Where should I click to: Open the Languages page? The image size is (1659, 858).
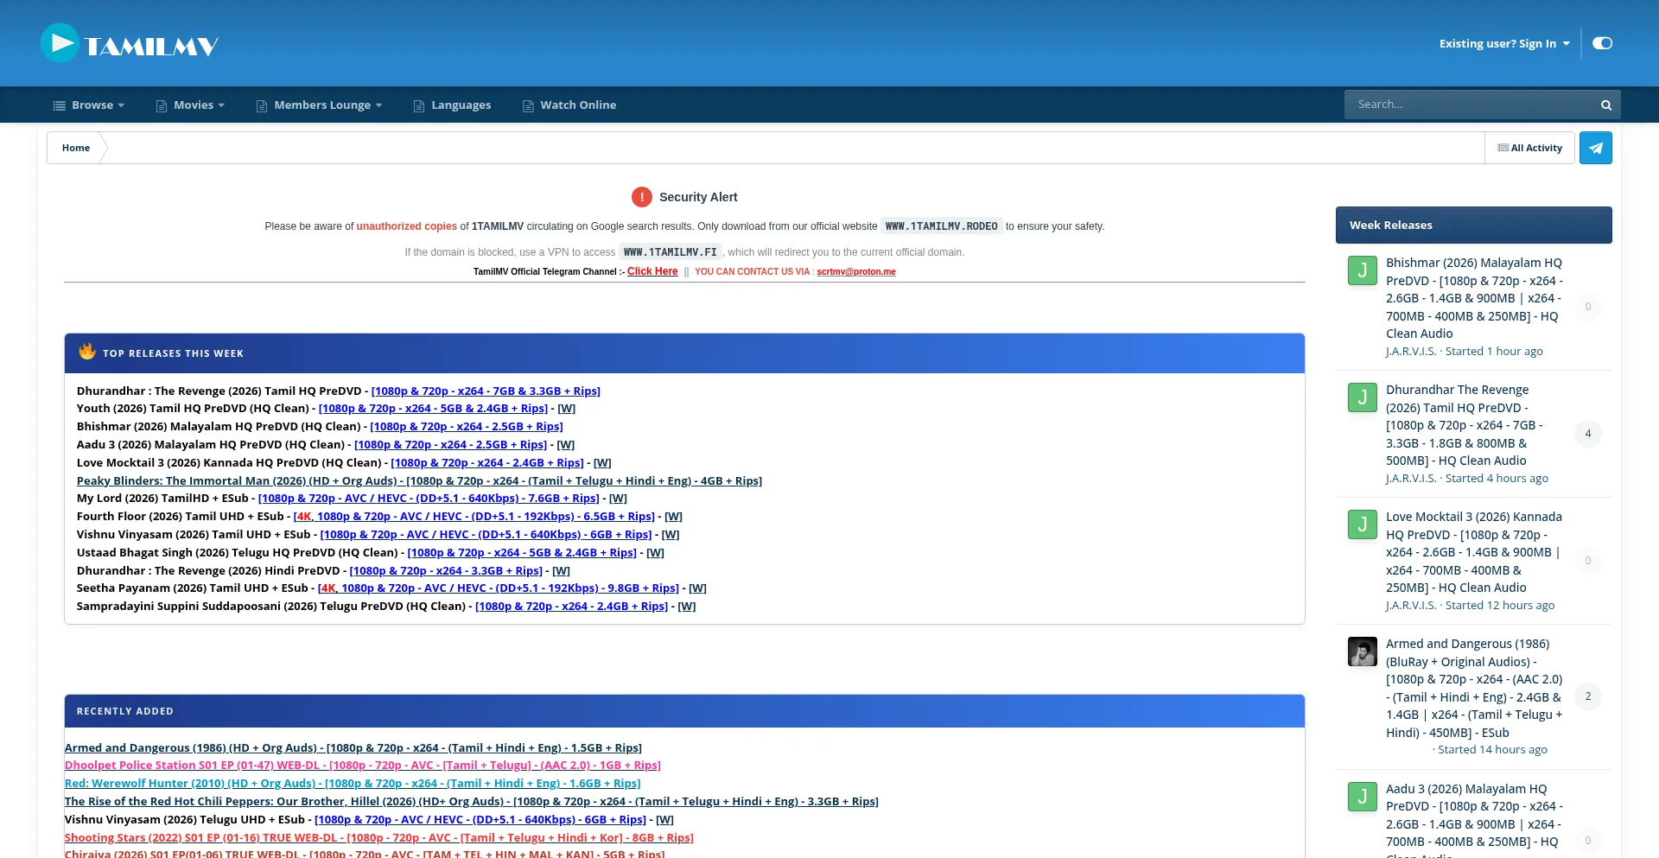point(453,105)
